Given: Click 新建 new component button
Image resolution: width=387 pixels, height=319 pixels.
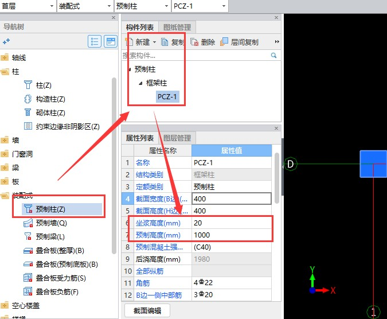Looking at the screenshot, I should click(x=138, y=42).
